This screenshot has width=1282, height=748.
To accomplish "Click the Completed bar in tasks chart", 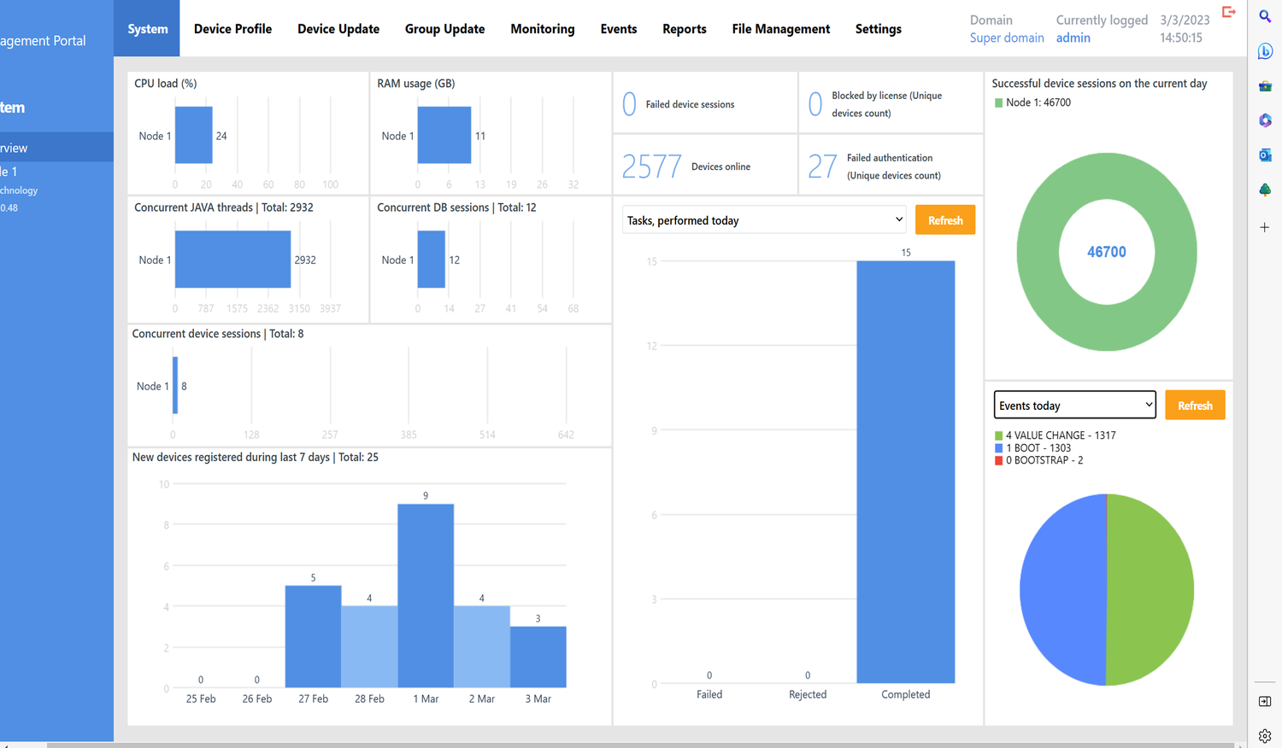I will point(905,471).
